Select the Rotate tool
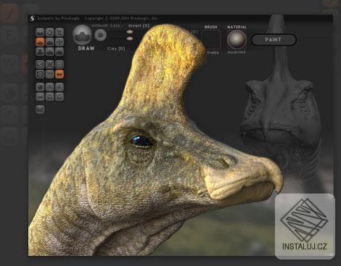This screenshot has width=341, height=266. 49,33
